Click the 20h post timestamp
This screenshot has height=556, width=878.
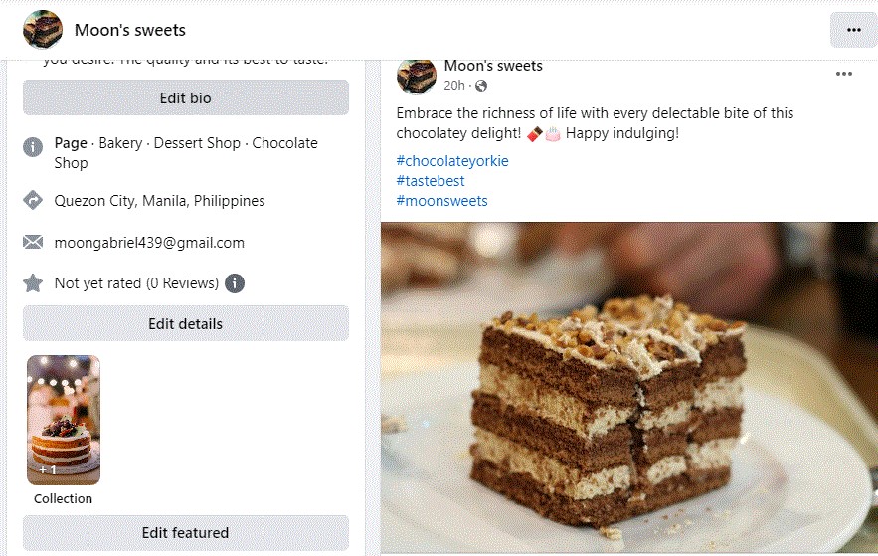[454, 86]
